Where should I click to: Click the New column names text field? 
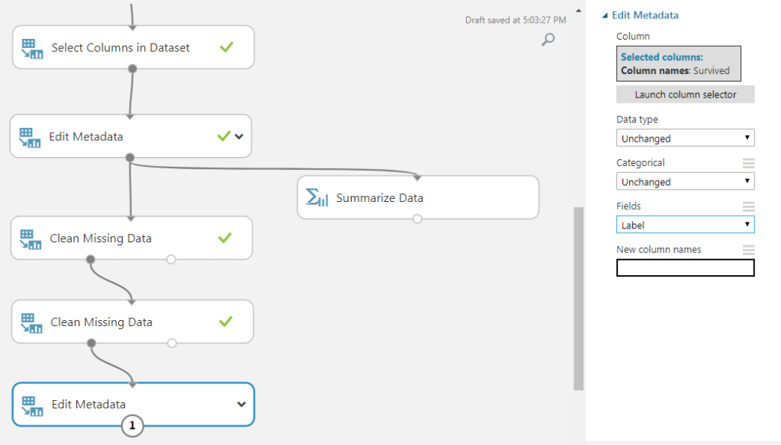(x=685, y=268)
